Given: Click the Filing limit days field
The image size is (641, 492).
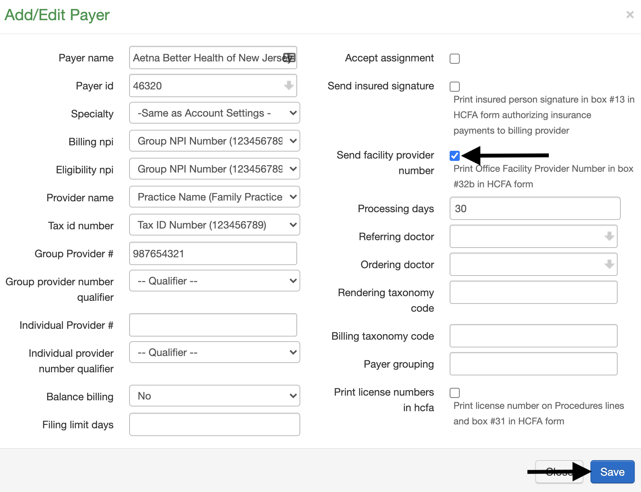Looking at the screenshot, I should [215, 424].
